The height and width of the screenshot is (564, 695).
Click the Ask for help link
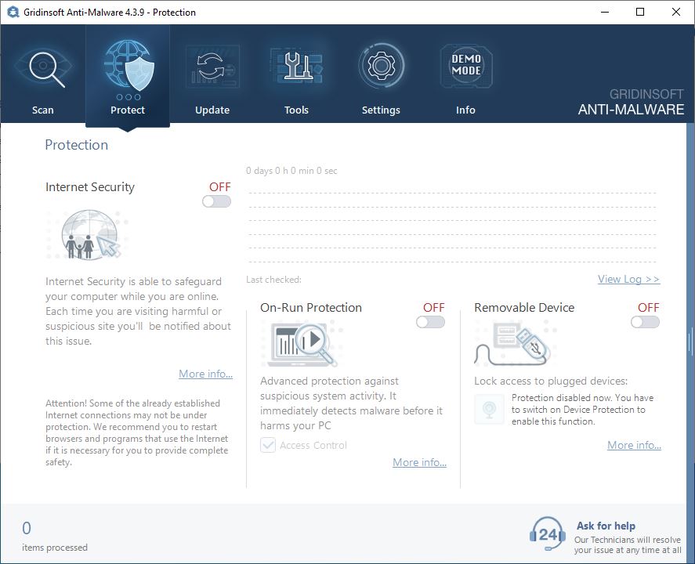click(x=606, y=526)
